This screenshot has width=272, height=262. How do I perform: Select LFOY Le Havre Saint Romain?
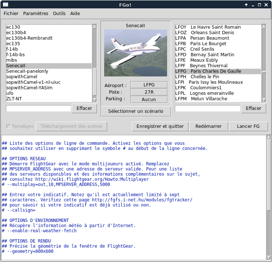click(218, 27)
